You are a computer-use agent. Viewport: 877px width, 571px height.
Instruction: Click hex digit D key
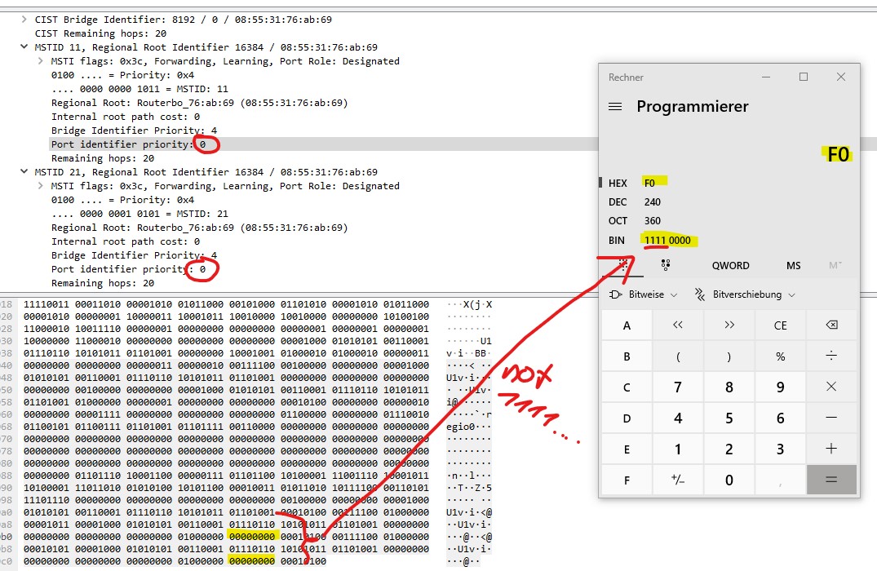[x=627, y=417]
